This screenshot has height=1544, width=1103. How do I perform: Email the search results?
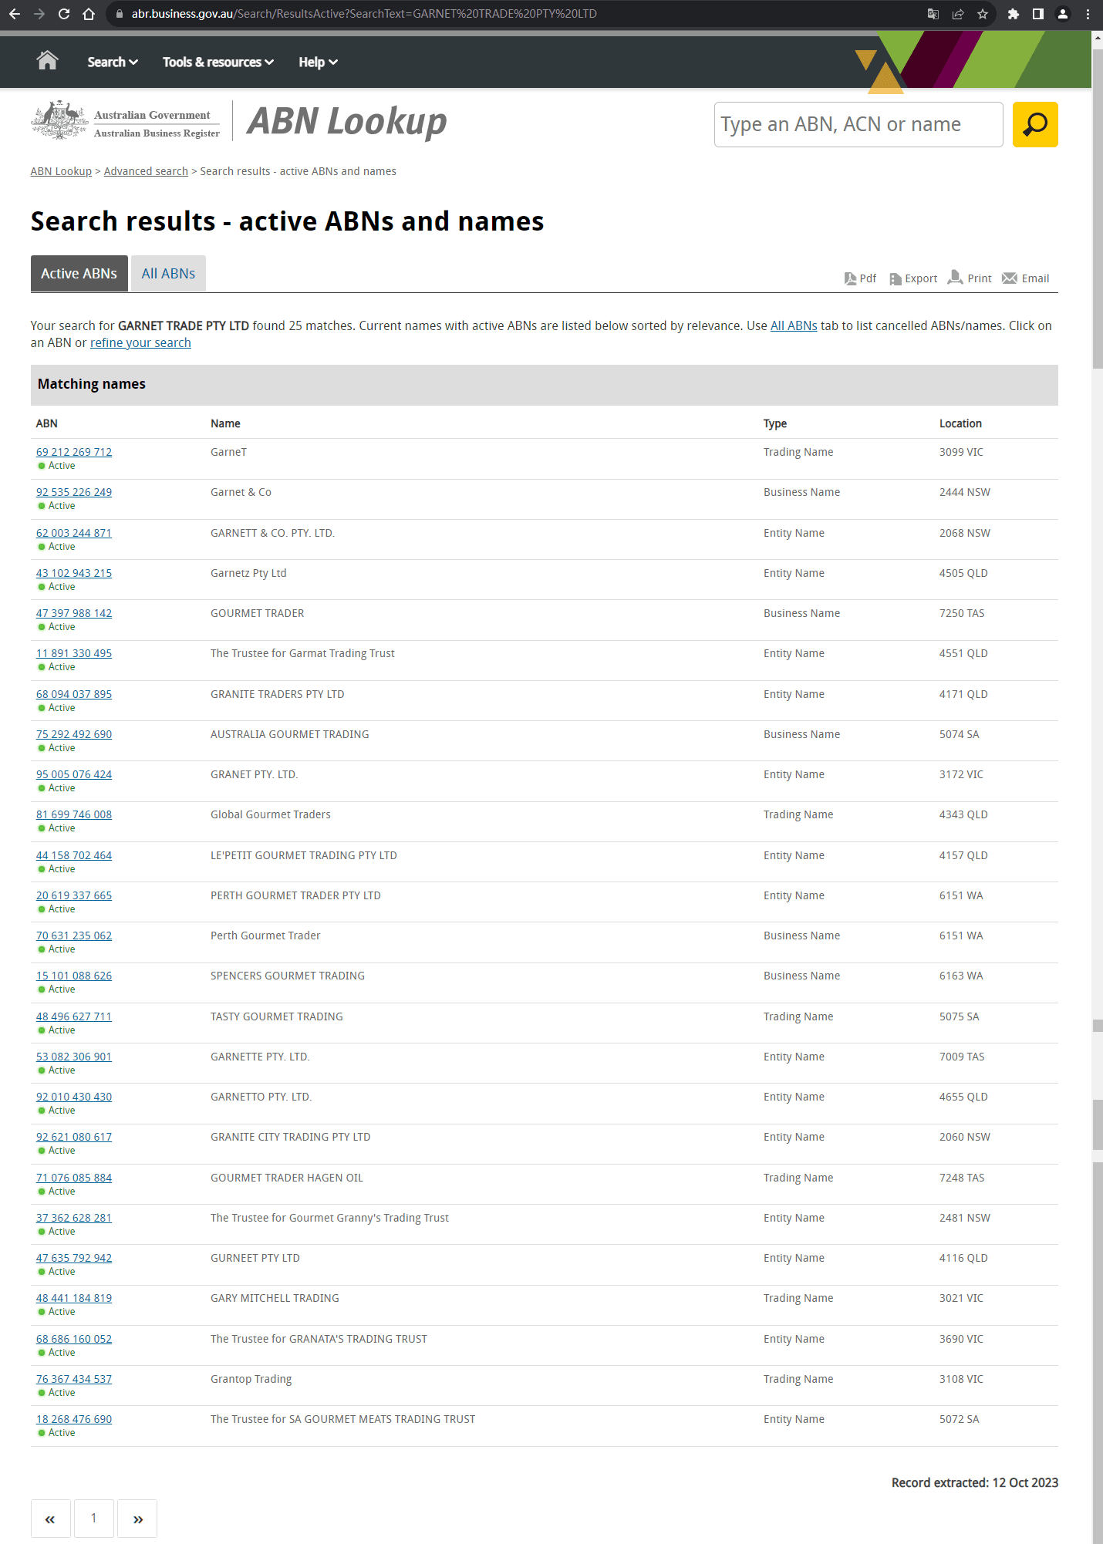(x=1026, y=278)
